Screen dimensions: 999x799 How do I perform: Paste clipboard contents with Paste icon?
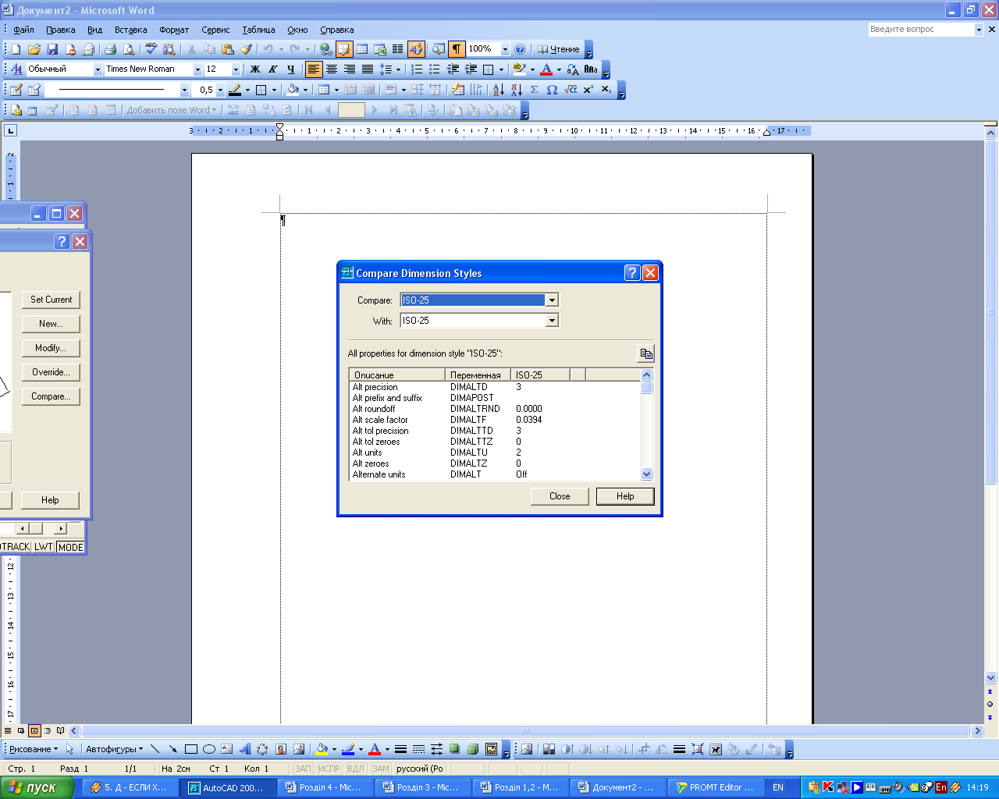228,49
